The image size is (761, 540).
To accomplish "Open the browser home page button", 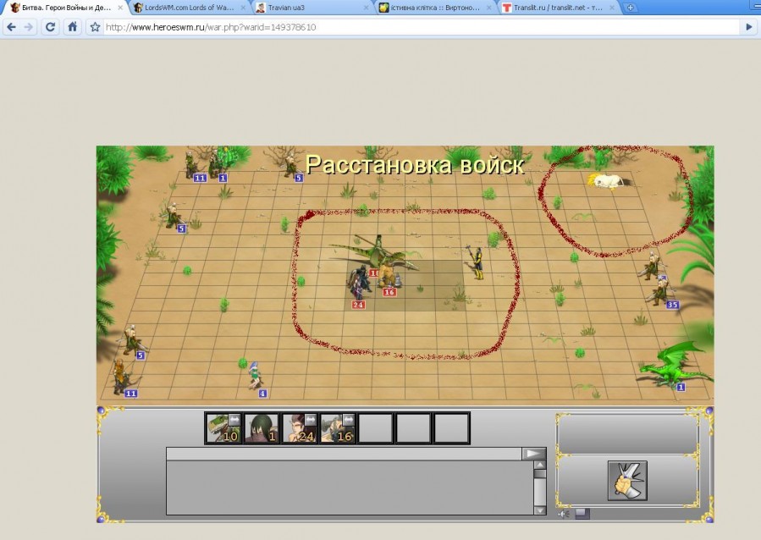I will tap(72, 27).
